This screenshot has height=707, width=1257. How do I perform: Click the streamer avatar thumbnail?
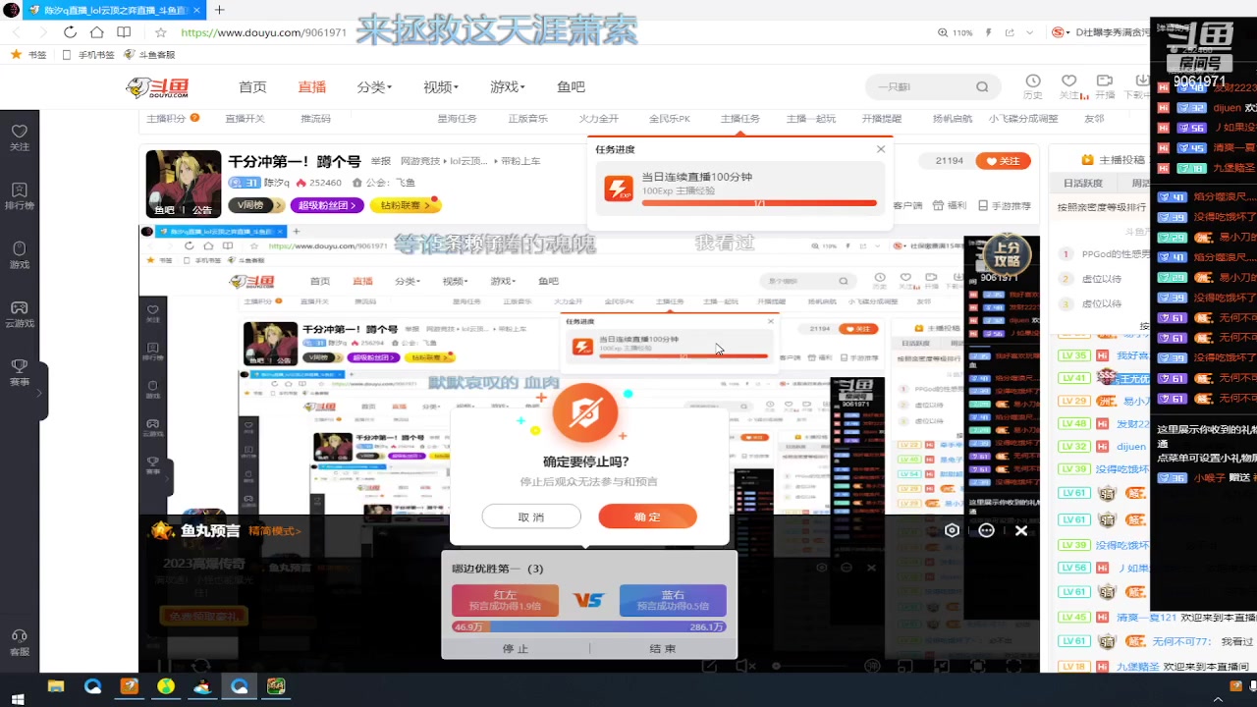click(184, 184)
